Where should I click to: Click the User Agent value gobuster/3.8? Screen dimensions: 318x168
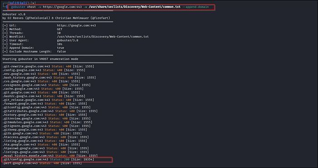click(x=68, y=40)
